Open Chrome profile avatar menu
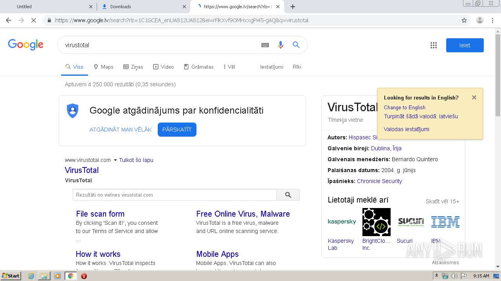Screen dimensions: 501x281 [x=479, y=20]
